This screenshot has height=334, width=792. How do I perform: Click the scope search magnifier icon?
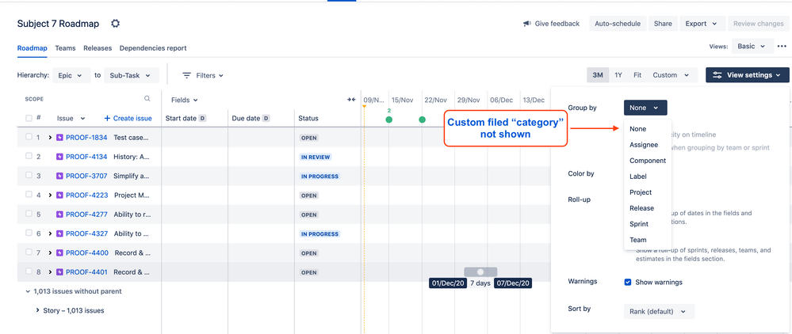point(147,99)
